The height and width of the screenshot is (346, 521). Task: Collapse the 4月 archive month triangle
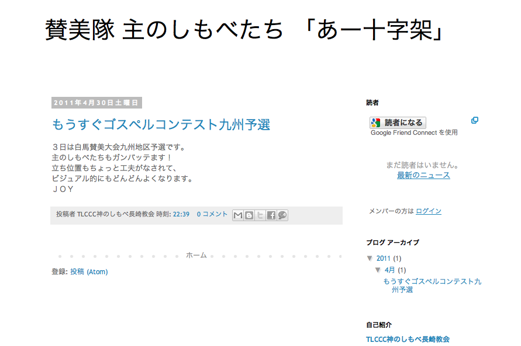point(378,270)
